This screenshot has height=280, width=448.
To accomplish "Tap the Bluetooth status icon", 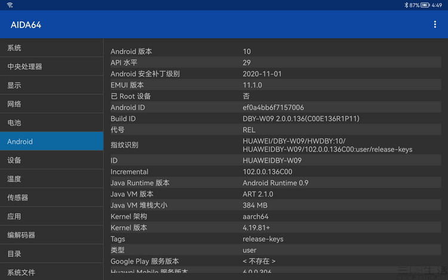I will 406,5.
